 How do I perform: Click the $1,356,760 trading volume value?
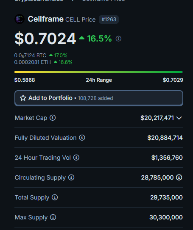[x=167, y=158]
